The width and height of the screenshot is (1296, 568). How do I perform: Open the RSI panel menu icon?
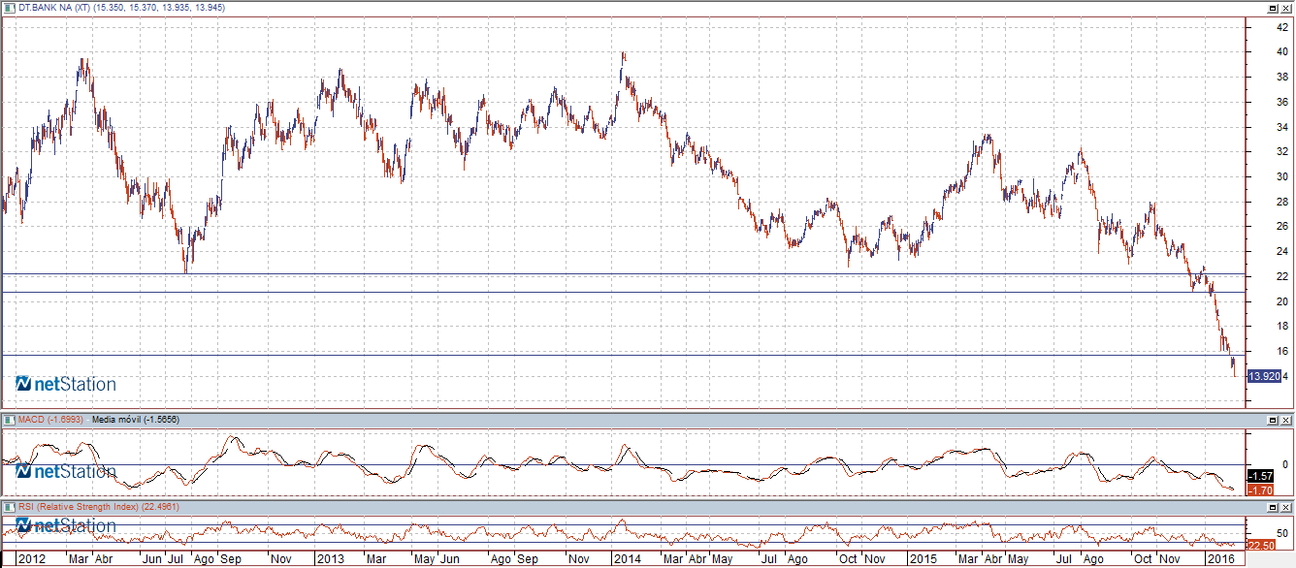8,507
